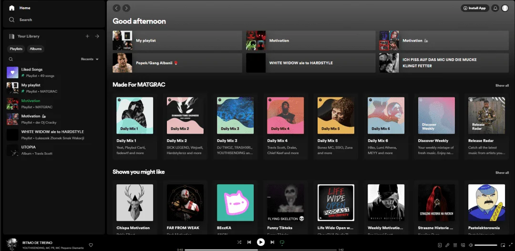This screenshot has width=515, height=251.
Task: Open UTOPIA album in library
Action: pyautogui.click(x=53, y=150)
